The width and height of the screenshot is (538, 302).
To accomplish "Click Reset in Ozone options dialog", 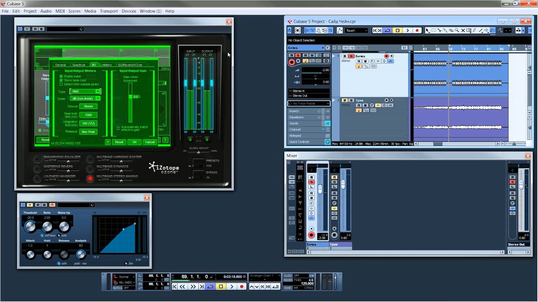I will pos(119,142).
